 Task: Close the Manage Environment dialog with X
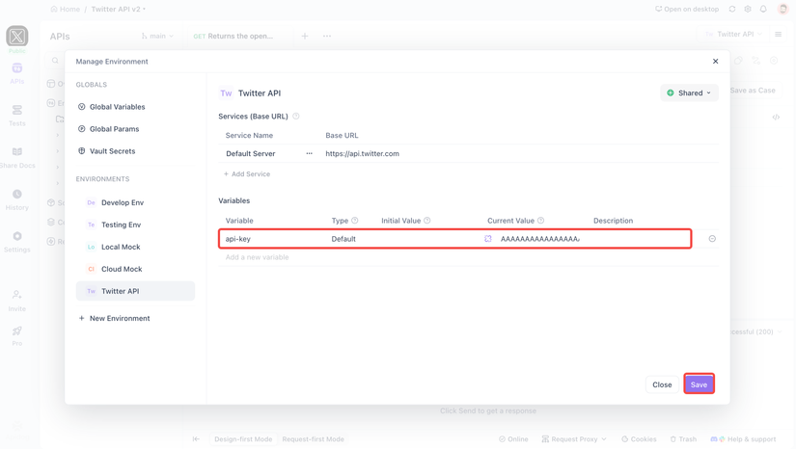click(x=715, y=62)
